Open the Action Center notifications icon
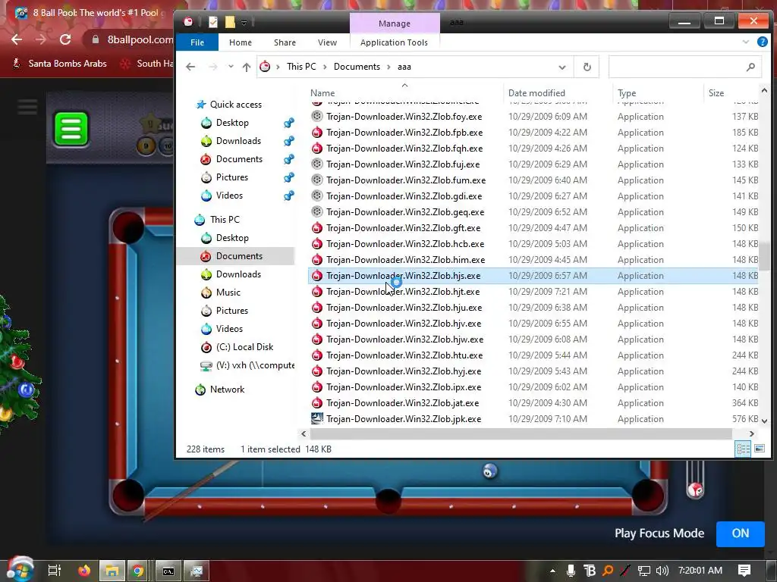 pyautogui.click(x=744, y=571)
